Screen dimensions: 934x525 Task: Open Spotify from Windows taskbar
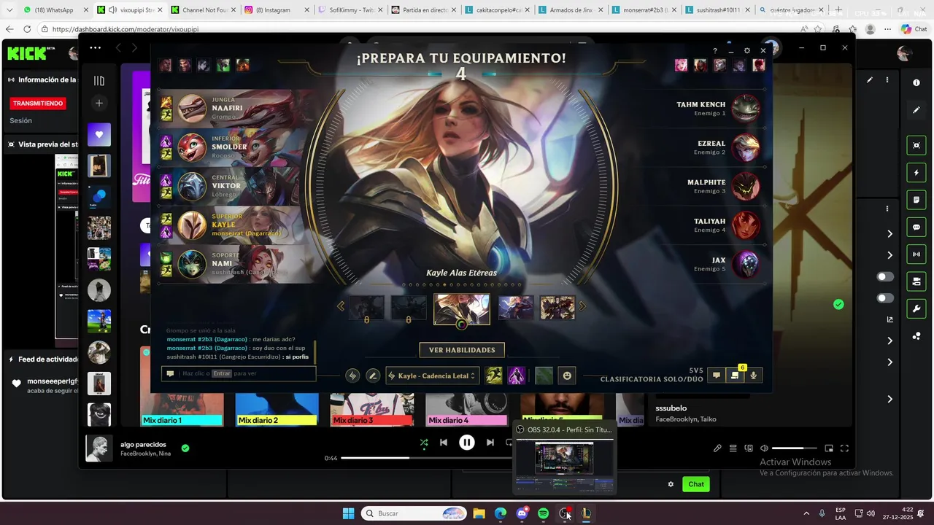coord(544,513)
